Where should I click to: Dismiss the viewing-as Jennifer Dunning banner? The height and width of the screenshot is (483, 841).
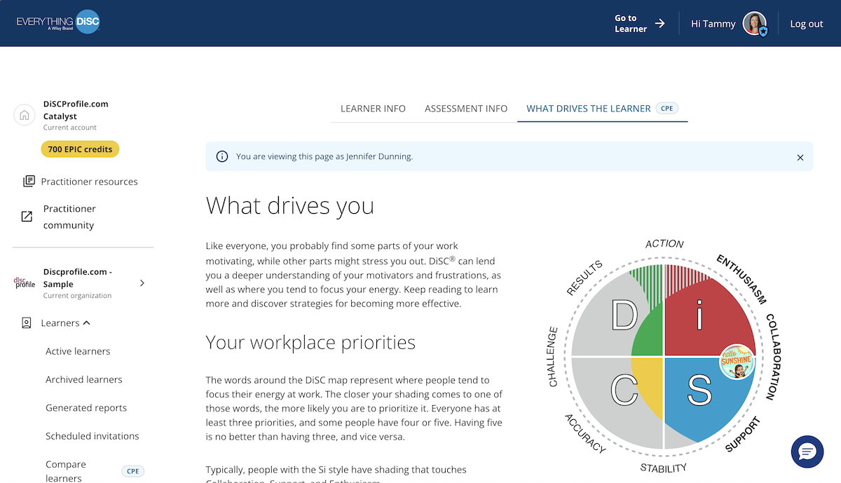point(800,158)
